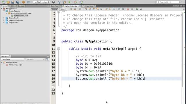Collapse the Source Packages node

[x=4, y=11]
